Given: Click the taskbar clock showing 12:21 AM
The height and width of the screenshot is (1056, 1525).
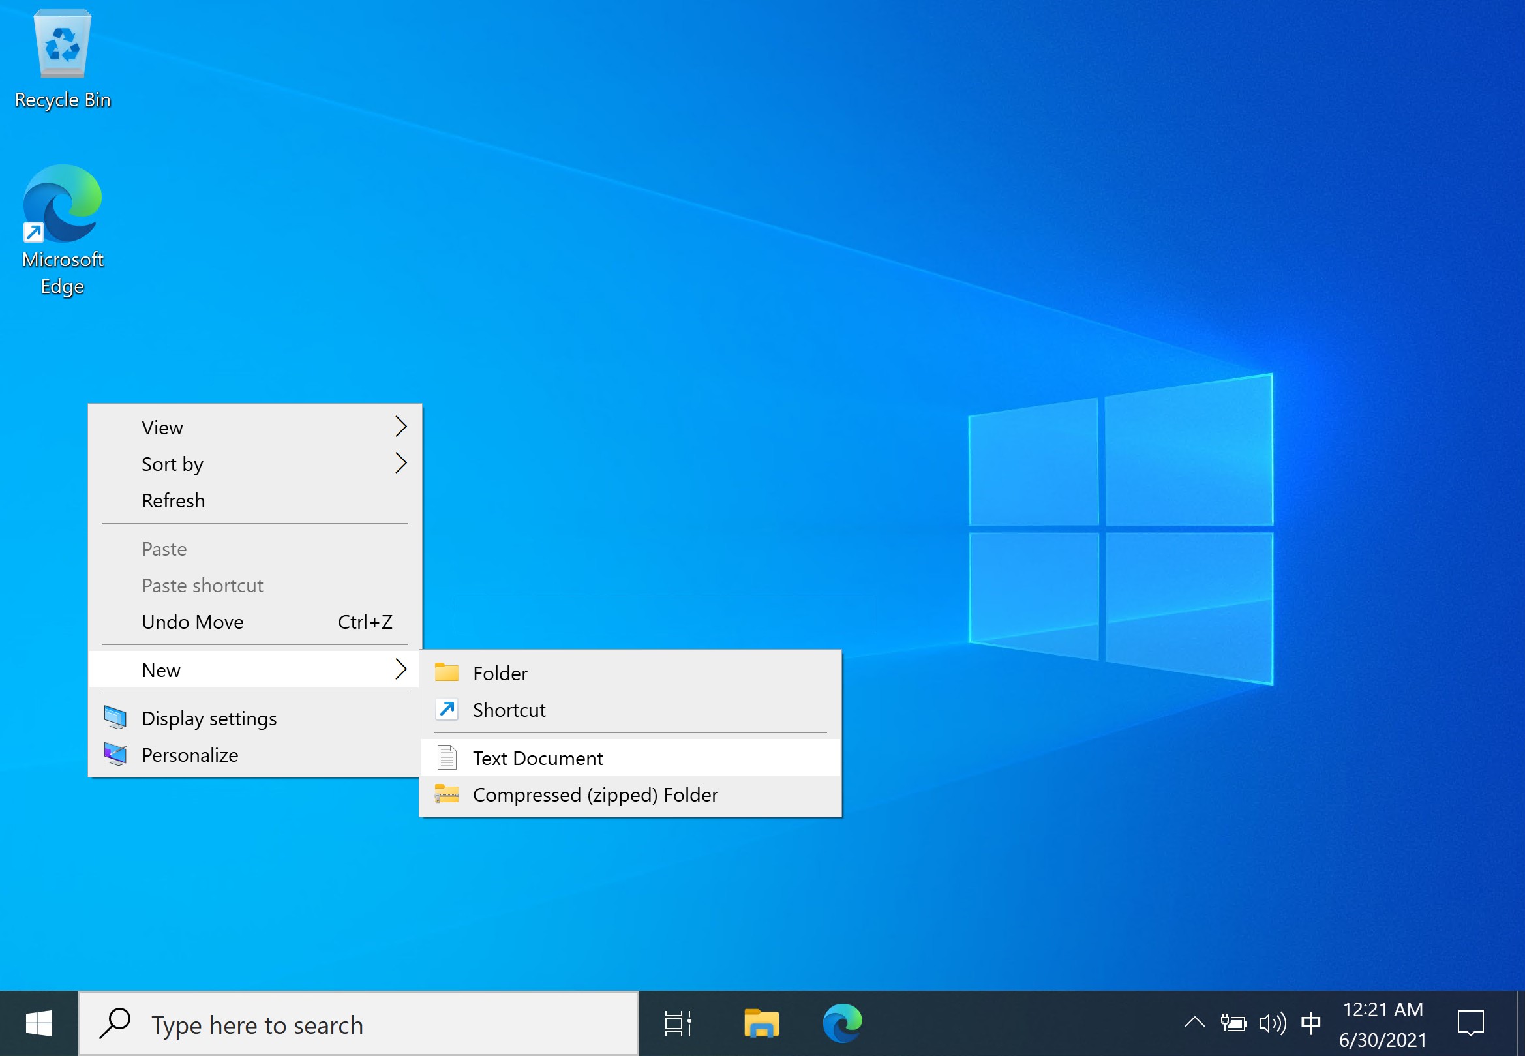Looking at the screenshot, I should 1383,1023.
